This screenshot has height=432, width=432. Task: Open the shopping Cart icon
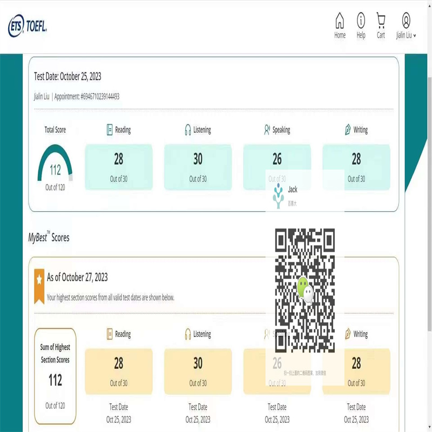[x=381, y=21]
